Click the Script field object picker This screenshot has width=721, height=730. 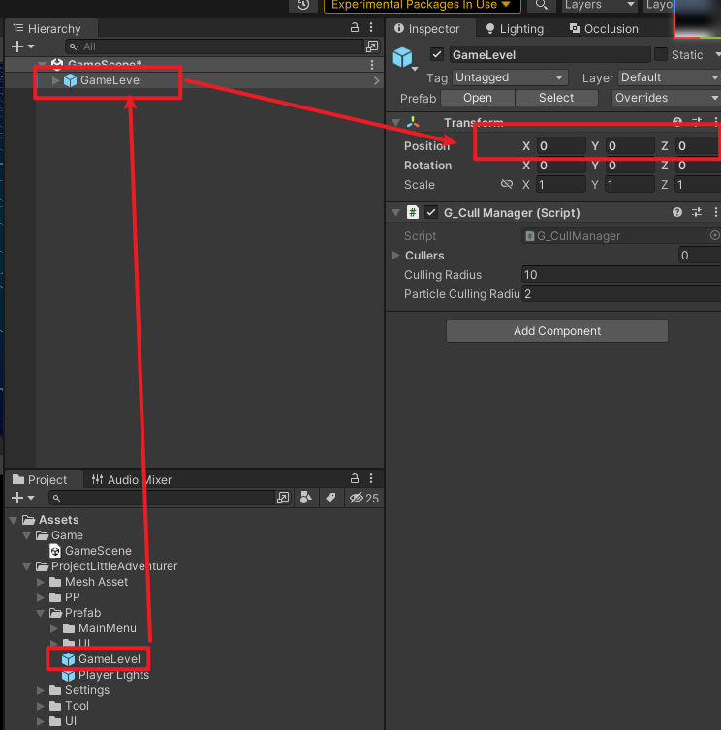pyautogui.click(x=715, y=235)
